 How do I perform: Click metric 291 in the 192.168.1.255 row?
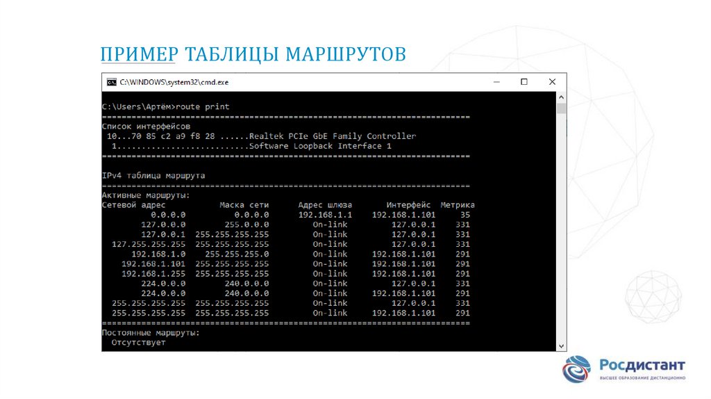tap(463, 274)
